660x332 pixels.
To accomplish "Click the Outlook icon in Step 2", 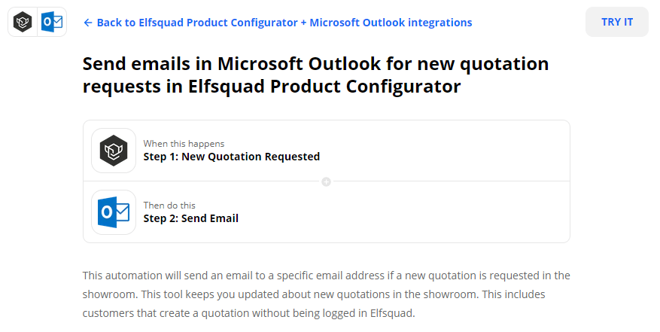I will [x=114, y=212].
